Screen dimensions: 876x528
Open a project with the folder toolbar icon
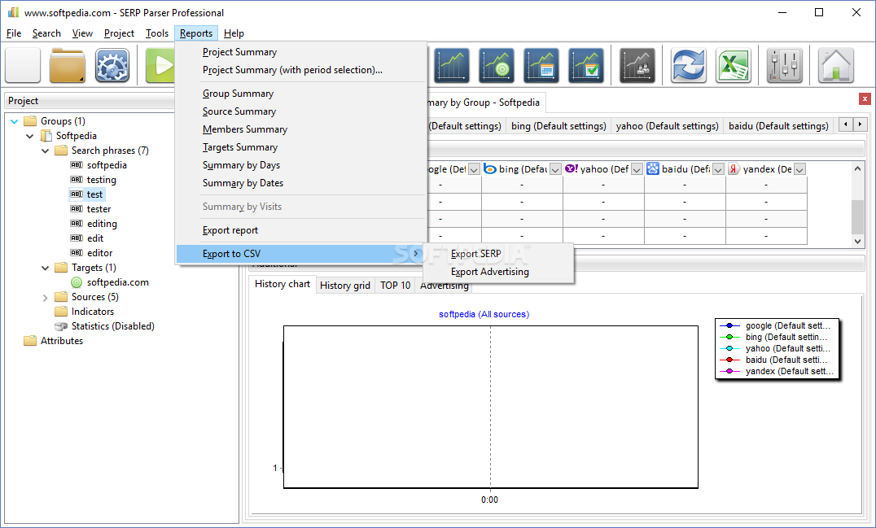click(67, 65)
